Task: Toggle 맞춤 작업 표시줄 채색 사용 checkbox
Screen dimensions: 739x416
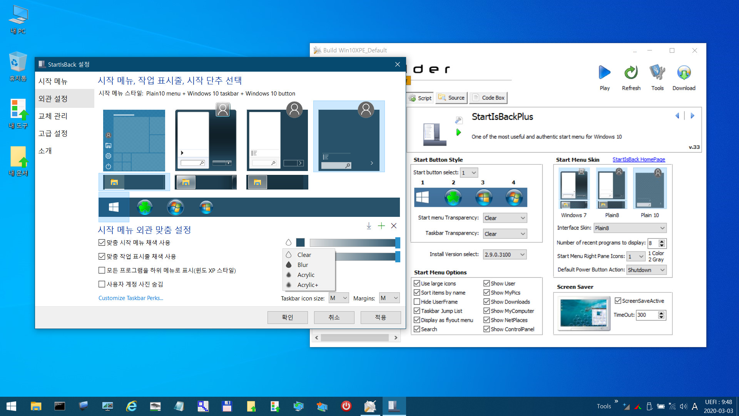Action: [x=102, y=256]
